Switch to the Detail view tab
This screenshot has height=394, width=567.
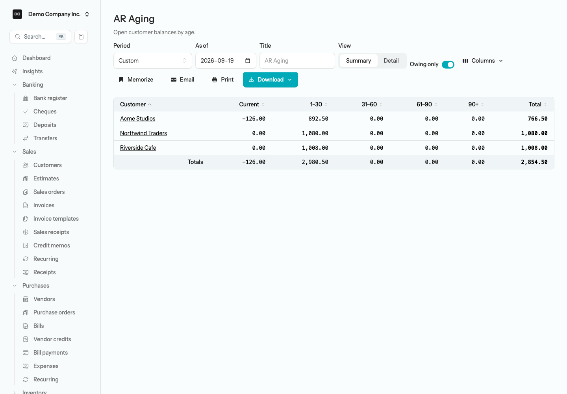pyautogui.click(x=391, y=61)
